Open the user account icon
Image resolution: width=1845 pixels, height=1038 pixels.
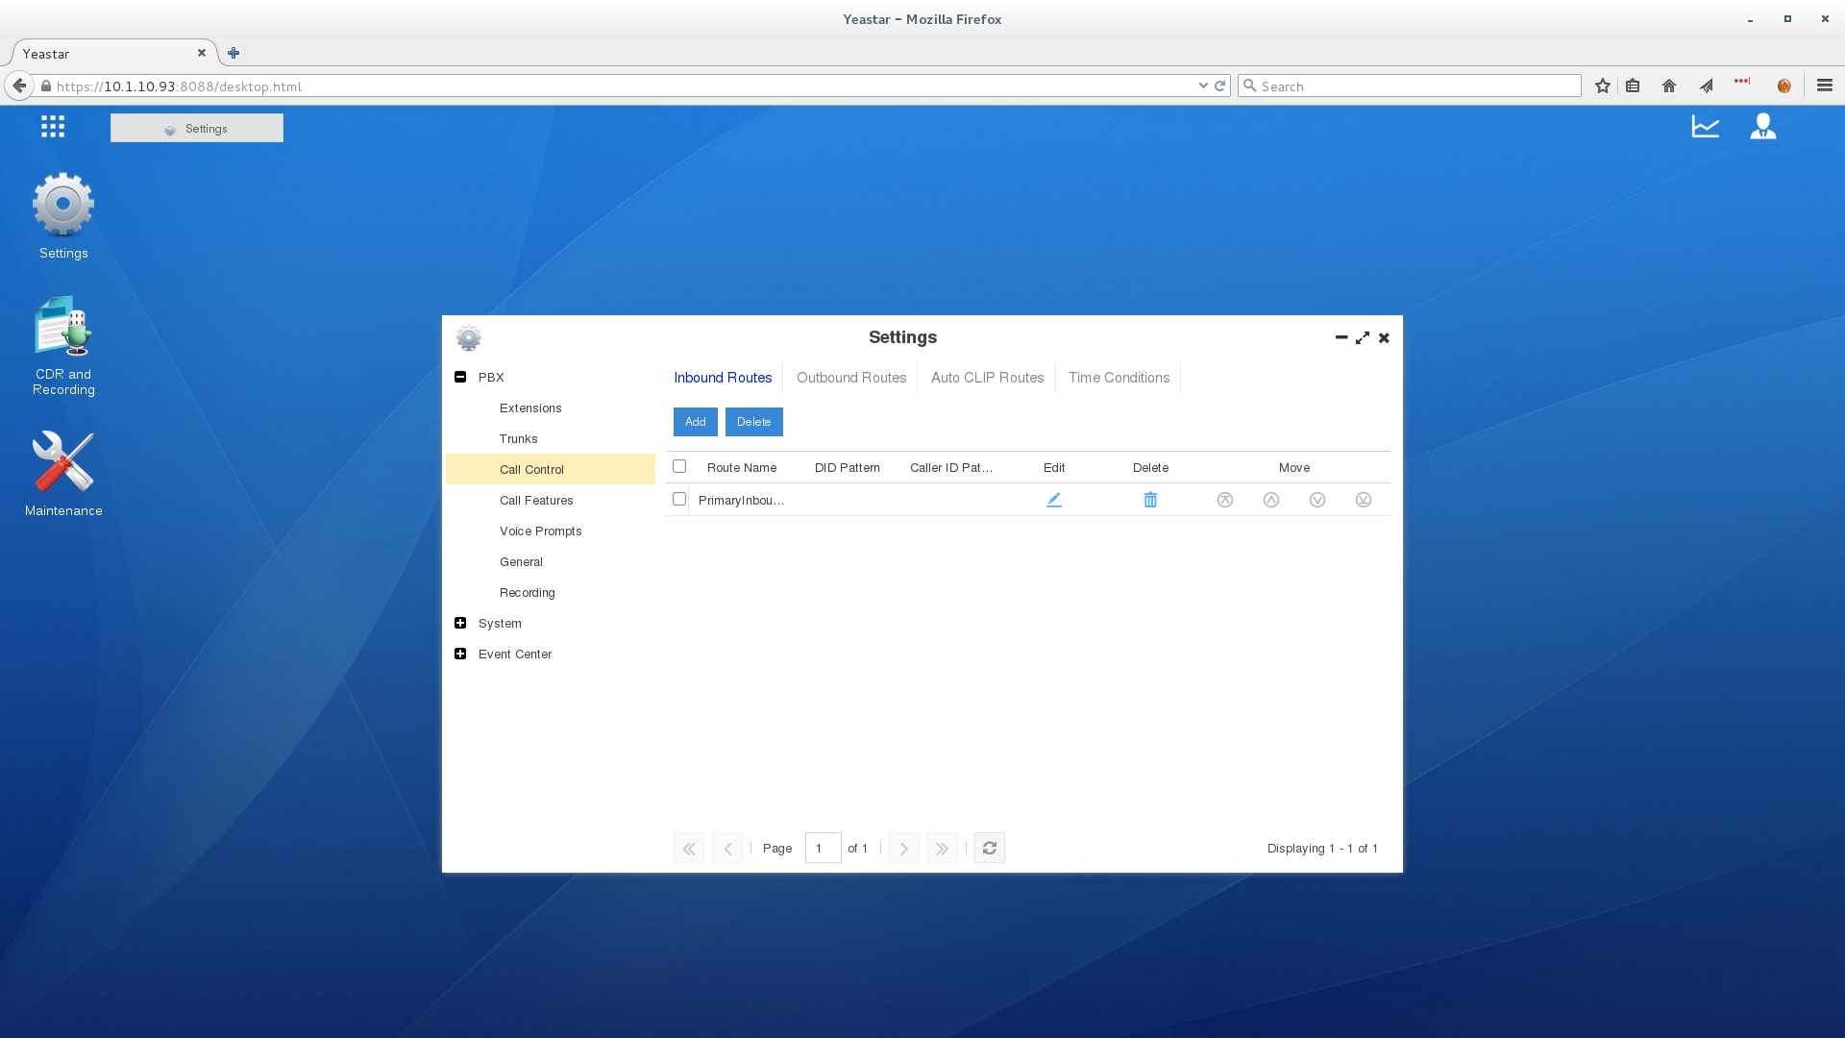(x=1763, y=126)
